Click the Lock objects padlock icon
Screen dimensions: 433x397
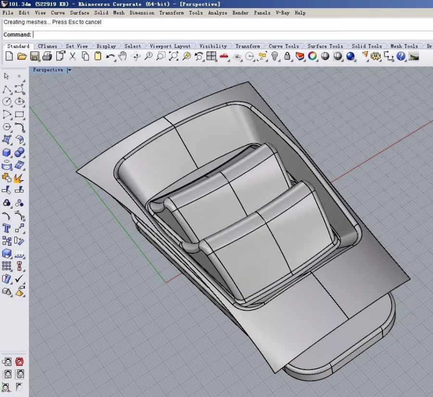[287, 56]
